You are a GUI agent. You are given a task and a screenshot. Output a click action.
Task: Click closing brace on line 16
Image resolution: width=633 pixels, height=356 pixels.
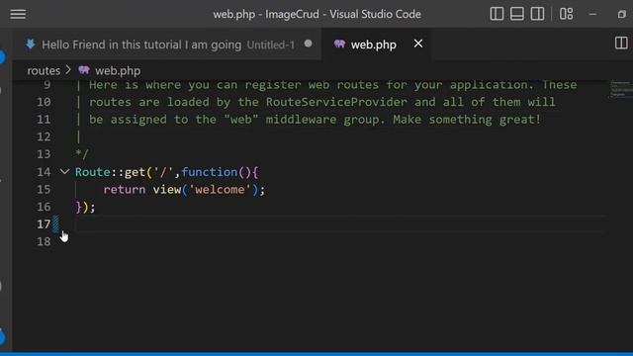pos(78,207)
